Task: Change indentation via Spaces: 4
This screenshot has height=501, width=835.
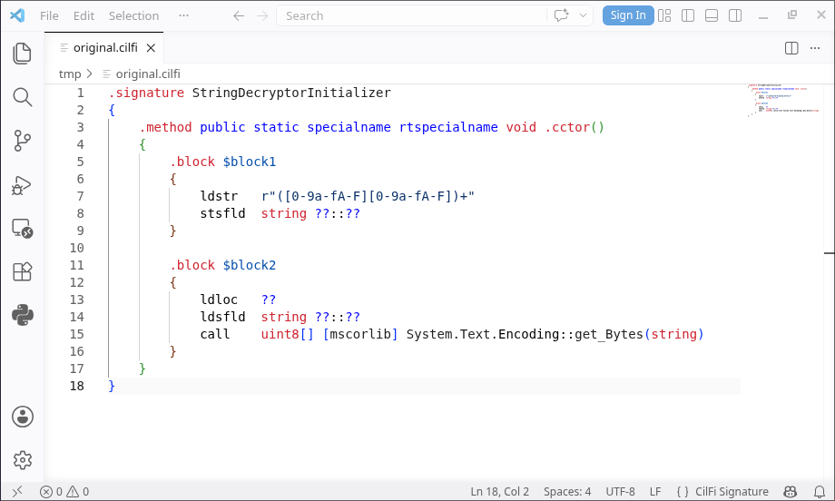Action: [567, 491]
